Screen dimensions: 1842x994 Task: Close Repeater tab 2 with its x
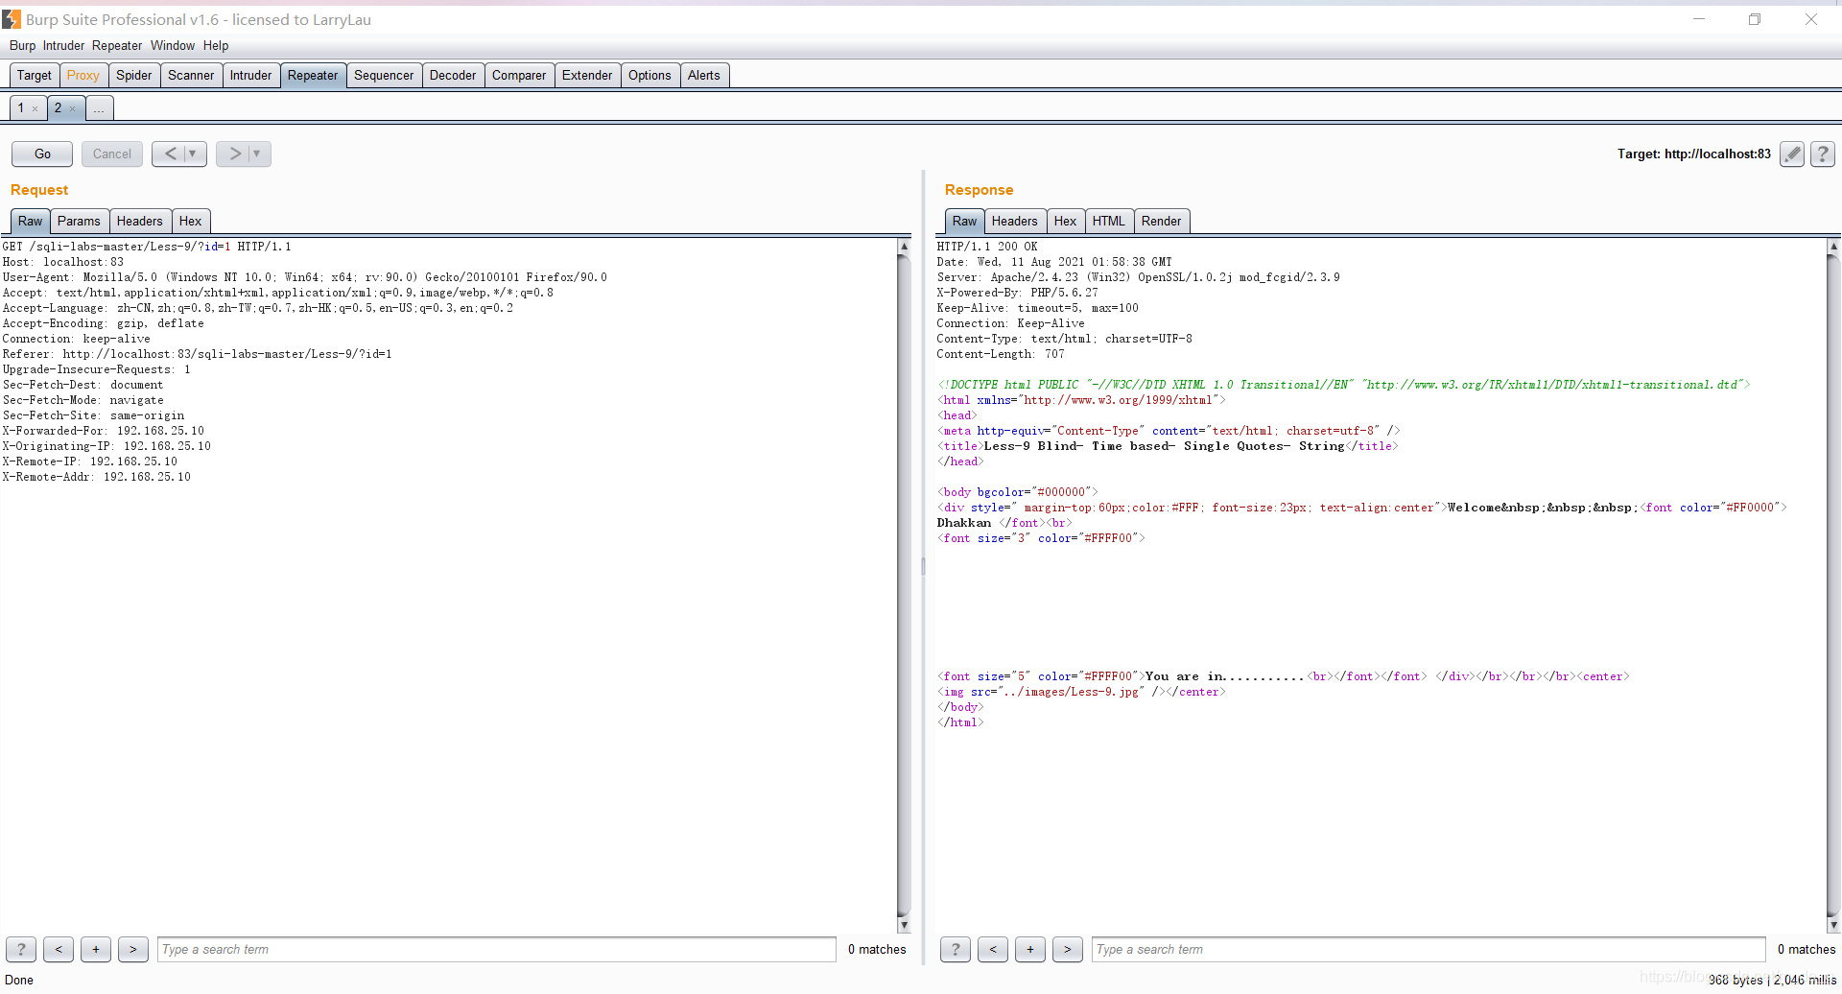[73, 108]
